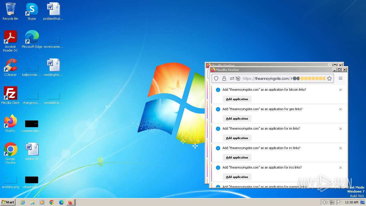Image resolution: width=366 pixels, height=206 pixels.
Task: Select the Google Chrome desktop shortcut
Action: (x=10, y=153)
